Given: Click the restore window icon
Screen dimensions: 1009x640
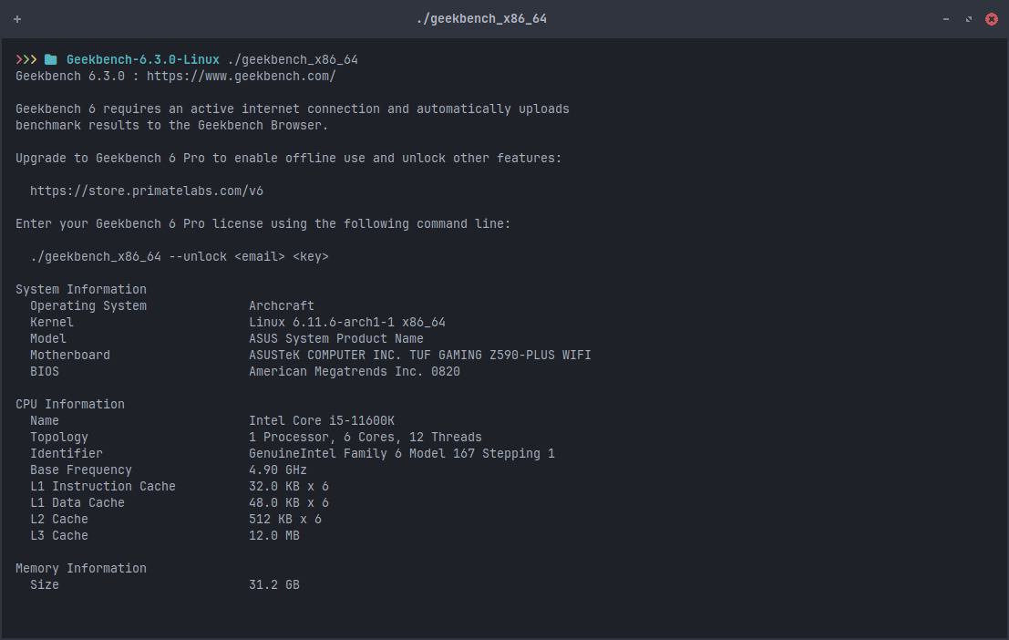Looking at the screenshot, I should (968, 18).
